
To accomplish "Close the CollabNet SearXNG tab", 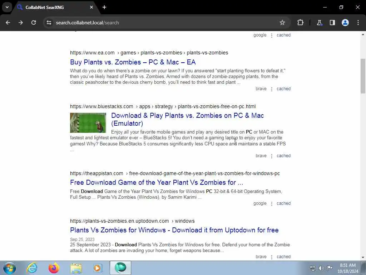I will point(91,7).
